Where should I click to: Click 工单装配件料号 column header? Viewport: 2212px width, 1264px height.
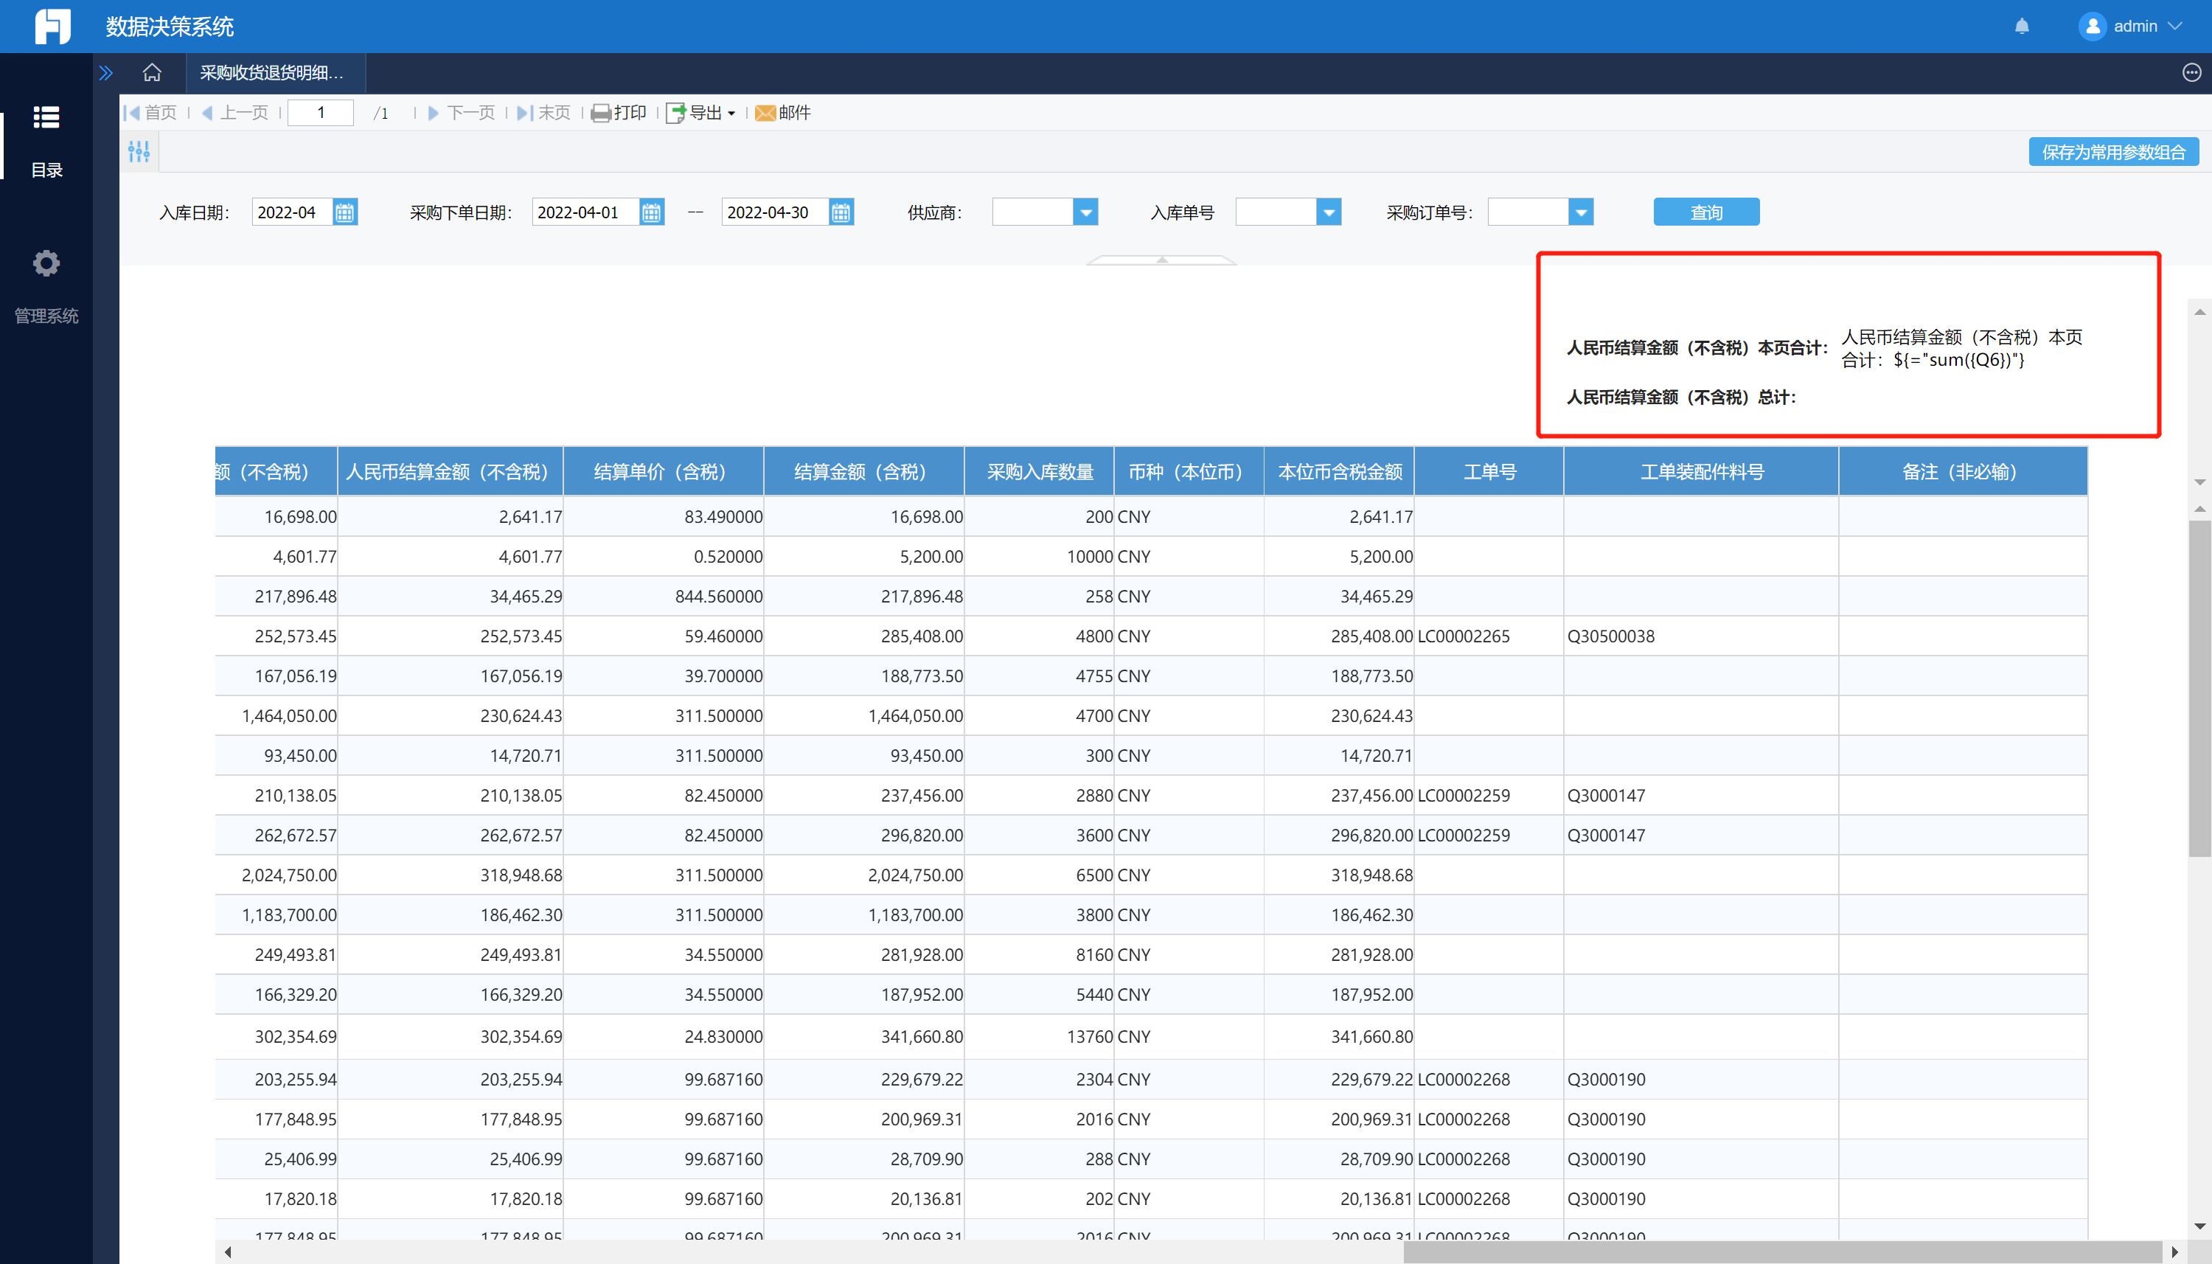[x=1702, y=471]
